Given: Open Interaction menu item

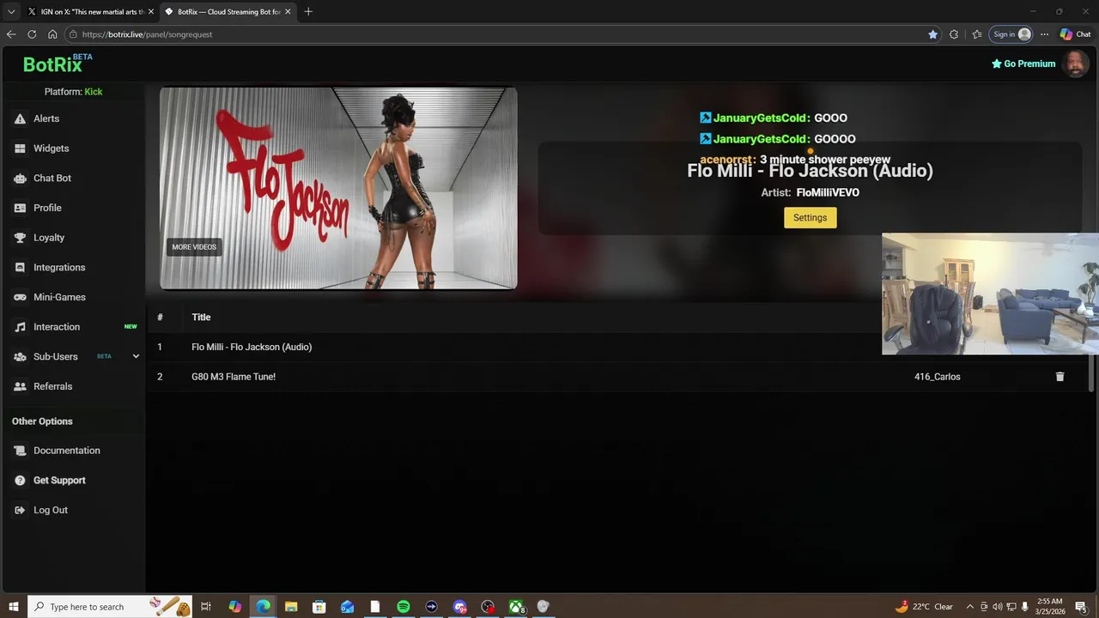Looking at the screenshot, I should click(x=57, y=327).
